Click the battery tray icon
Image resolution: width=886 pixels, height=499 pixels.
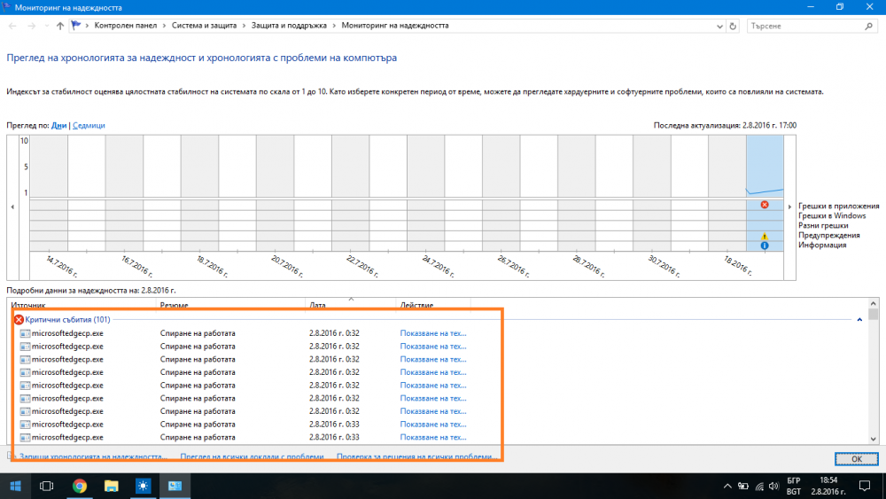click(x=743, y=486)
